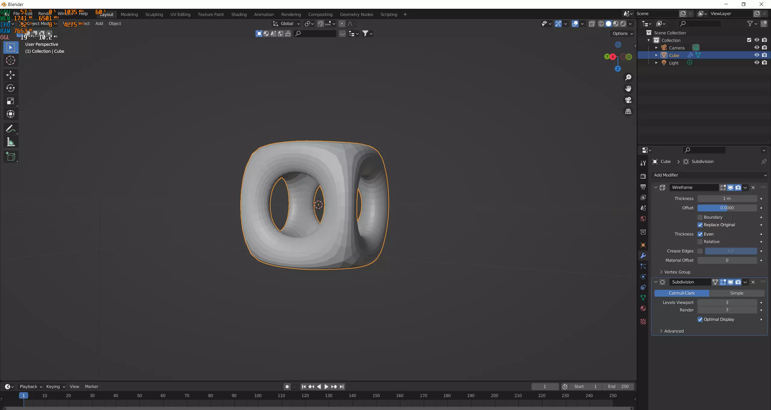The image size is (771, 410).
Task: Open the Output properties tab
Action: pyautogui.click(x=643, y=187)
